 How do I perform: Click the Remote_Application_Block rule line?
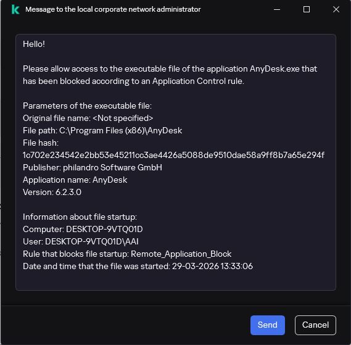[127, 254]
